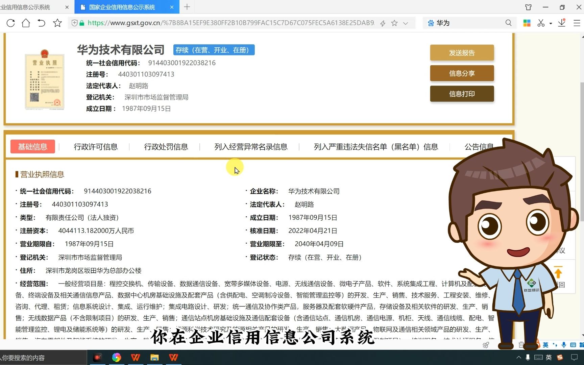The width and height of the screenshot is (584, 365).
Task: Click the 华为 search input field
Action: point(470,23)
